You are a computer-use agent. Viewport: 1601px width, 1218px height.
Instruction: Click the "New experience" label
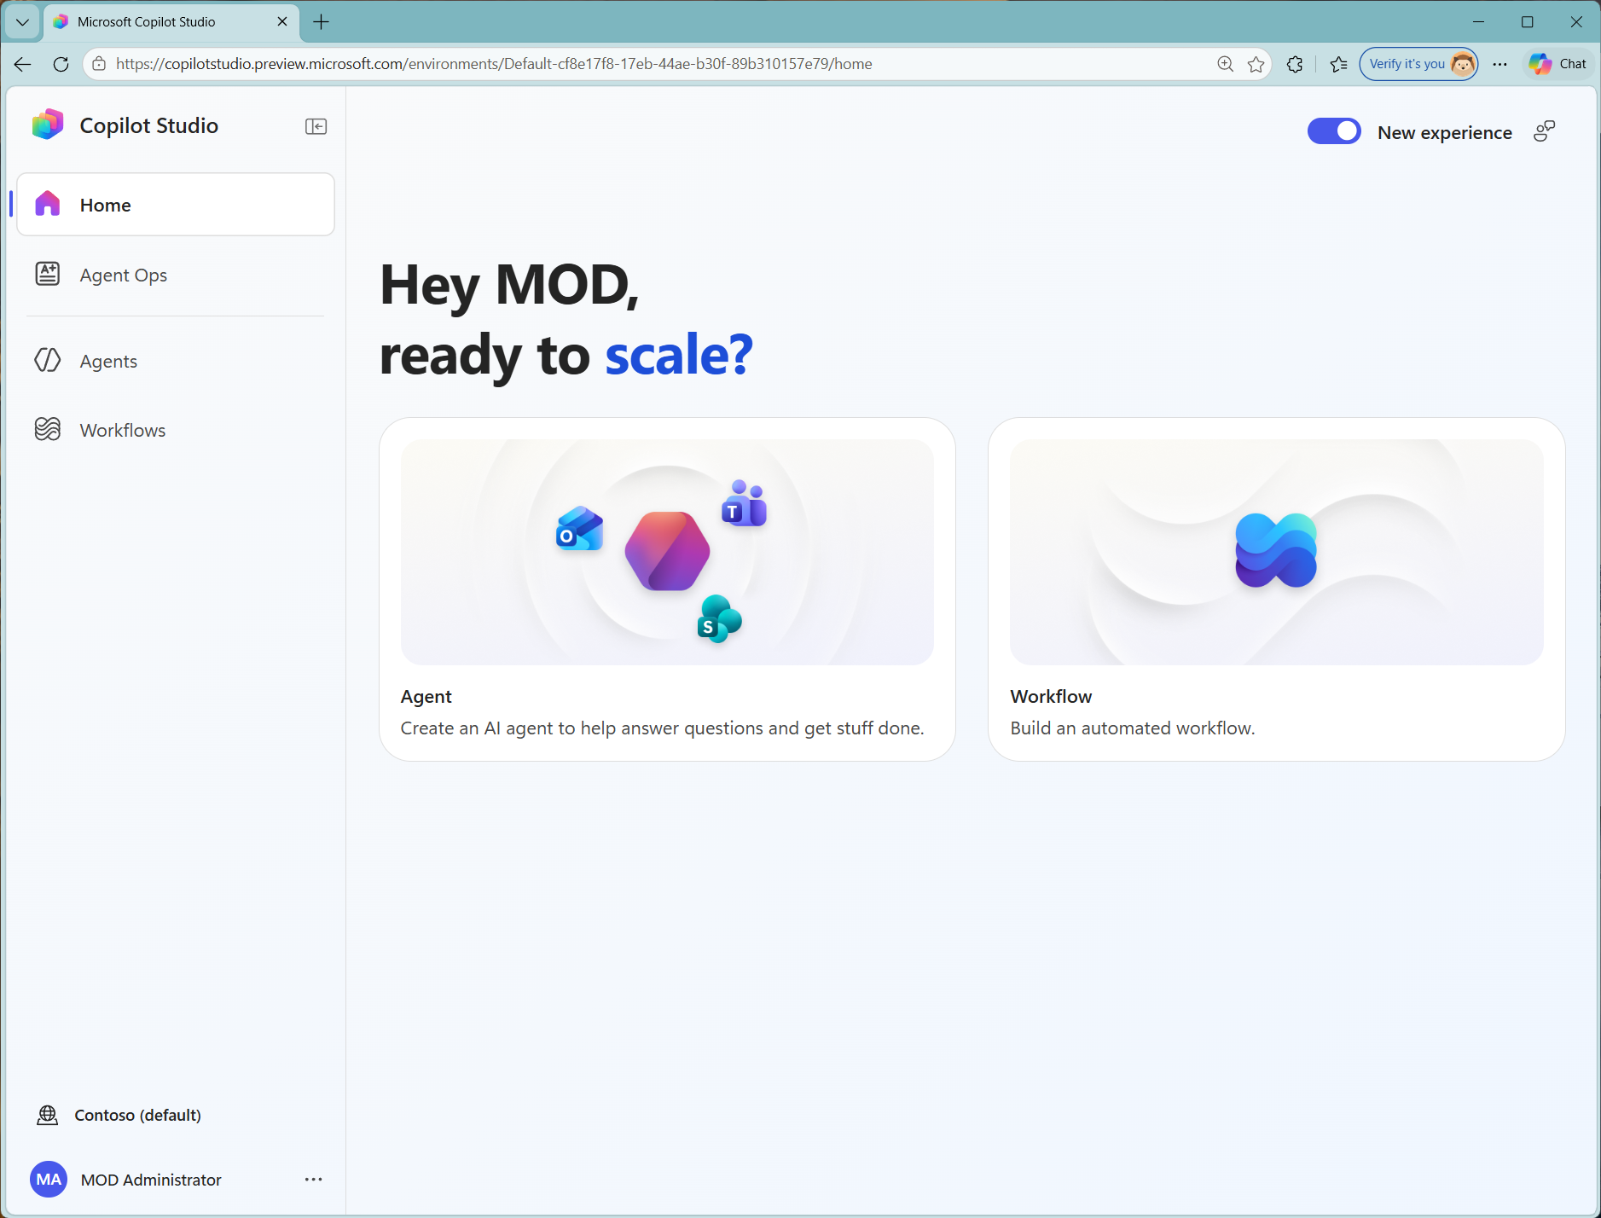[x=1445, y=132]
